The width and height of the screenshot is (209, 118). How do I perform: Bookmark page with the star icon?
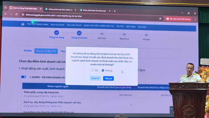(x=160, y=19)
